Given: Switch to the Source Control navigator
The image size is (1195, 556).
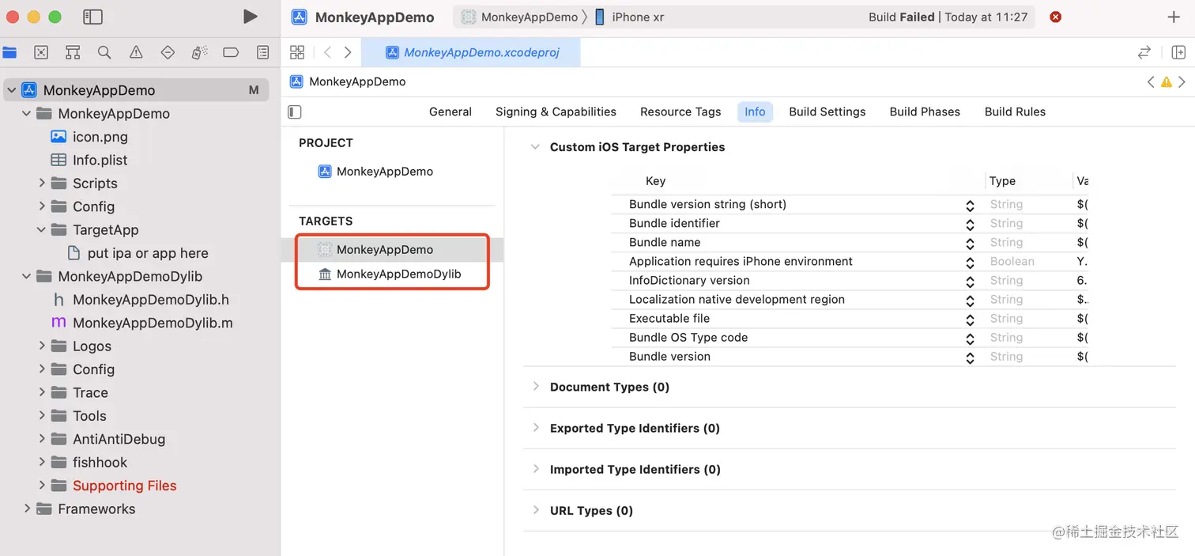Looking at the screenshot, I should (41, 52).
